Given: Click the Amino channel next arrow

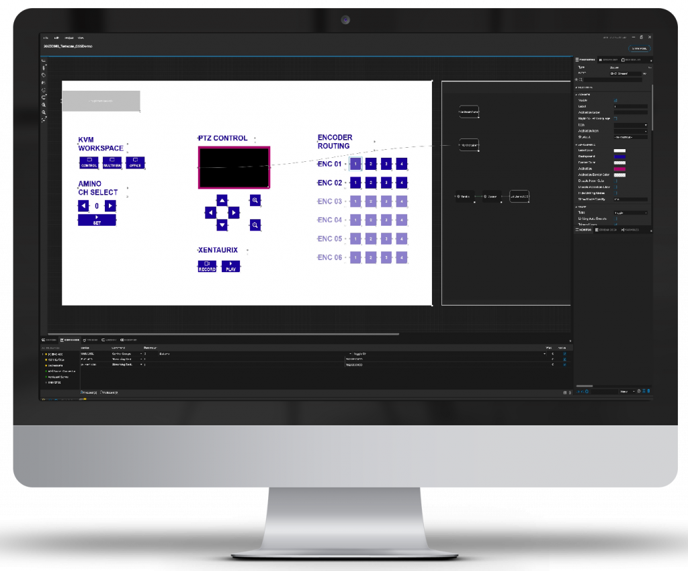Looking at the screenshot, I should (x=110, y=206).
